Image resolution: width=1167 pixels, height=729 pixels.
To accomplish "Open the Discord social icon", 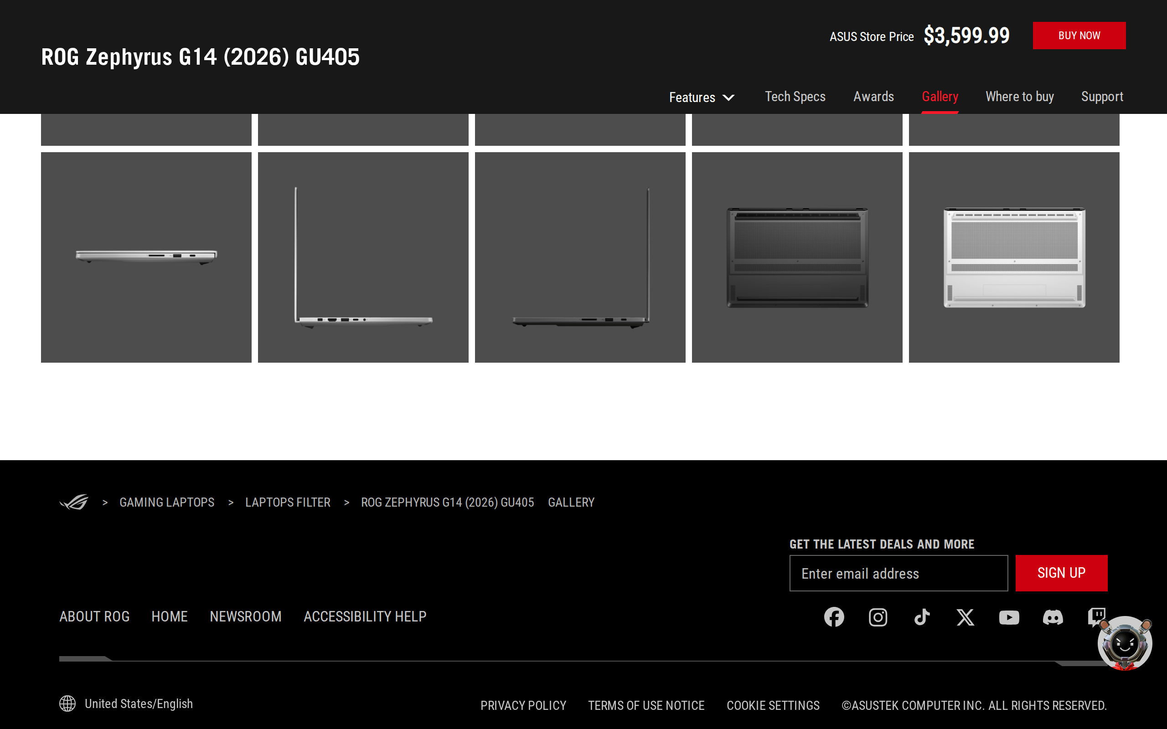I will pyautogui.click(x=1053, y=617).
